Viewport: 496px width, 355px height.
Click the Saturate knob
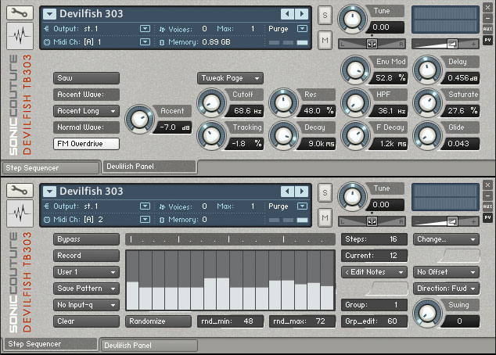point(427,102)
